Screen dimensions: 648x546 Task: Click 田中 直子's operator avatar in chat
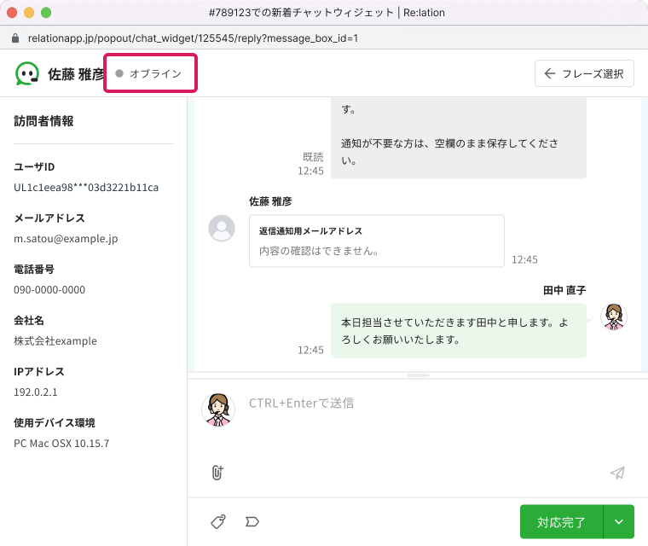612,316
